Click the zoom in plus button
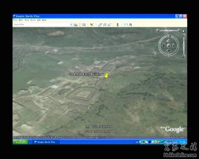 coord(184,35)
